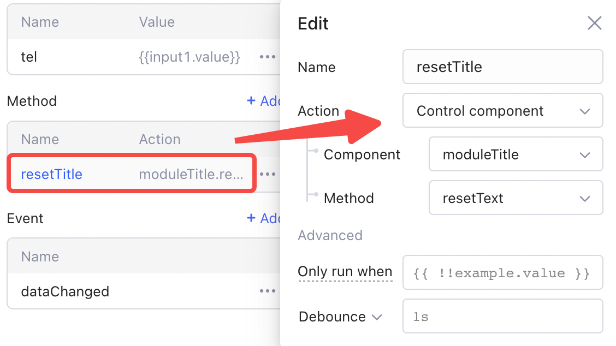The image size is (616, 346).
Task: Open more options for tel row
Action: 268,57
